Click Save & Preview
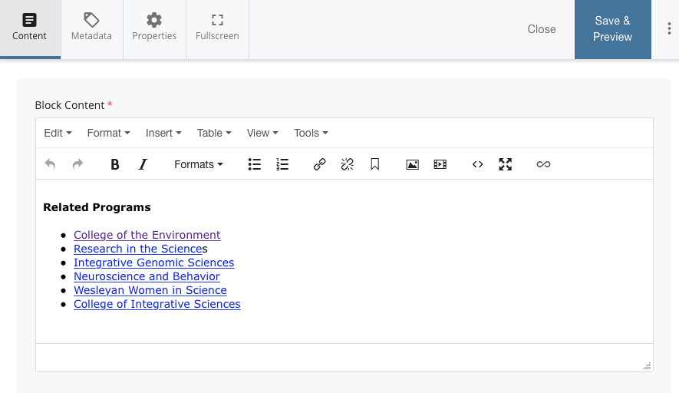This screenshot has width=679, height=393. pos(613,29)
